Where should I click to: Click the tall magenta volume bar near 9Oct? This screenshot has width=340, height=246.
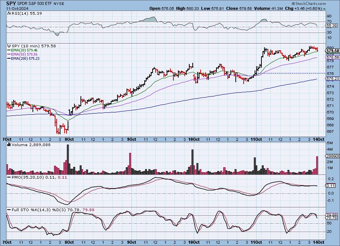(x=130, y=163)
